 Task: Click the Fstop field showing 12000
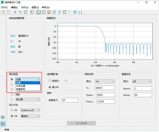(106, 102)
